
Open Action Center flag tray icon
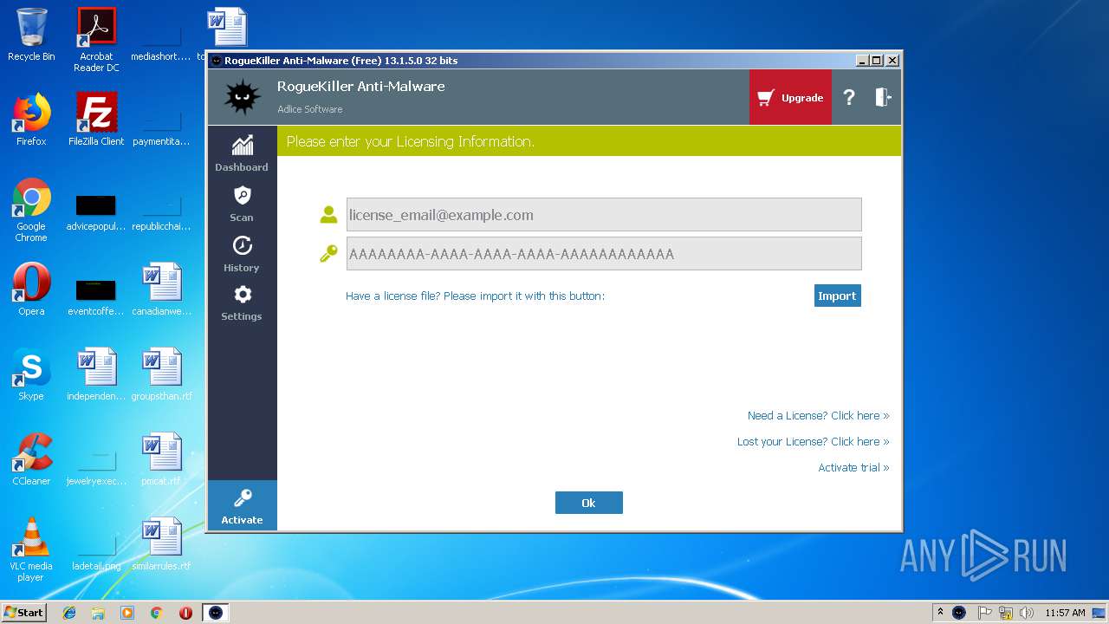[x=984, y=612]
